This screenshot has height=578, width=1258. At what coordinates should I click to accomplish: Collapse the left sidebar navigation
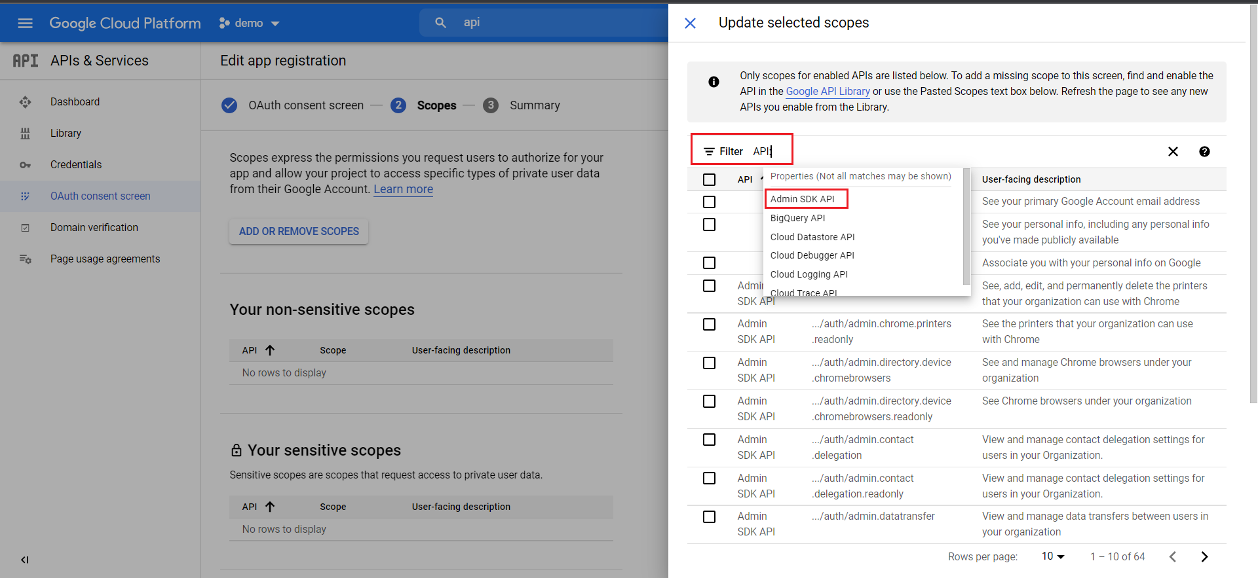[x=24, y=560]
